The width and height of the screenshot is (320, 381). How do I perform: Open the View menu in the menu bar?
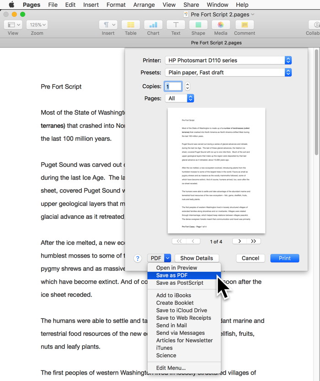click(169, 5)
